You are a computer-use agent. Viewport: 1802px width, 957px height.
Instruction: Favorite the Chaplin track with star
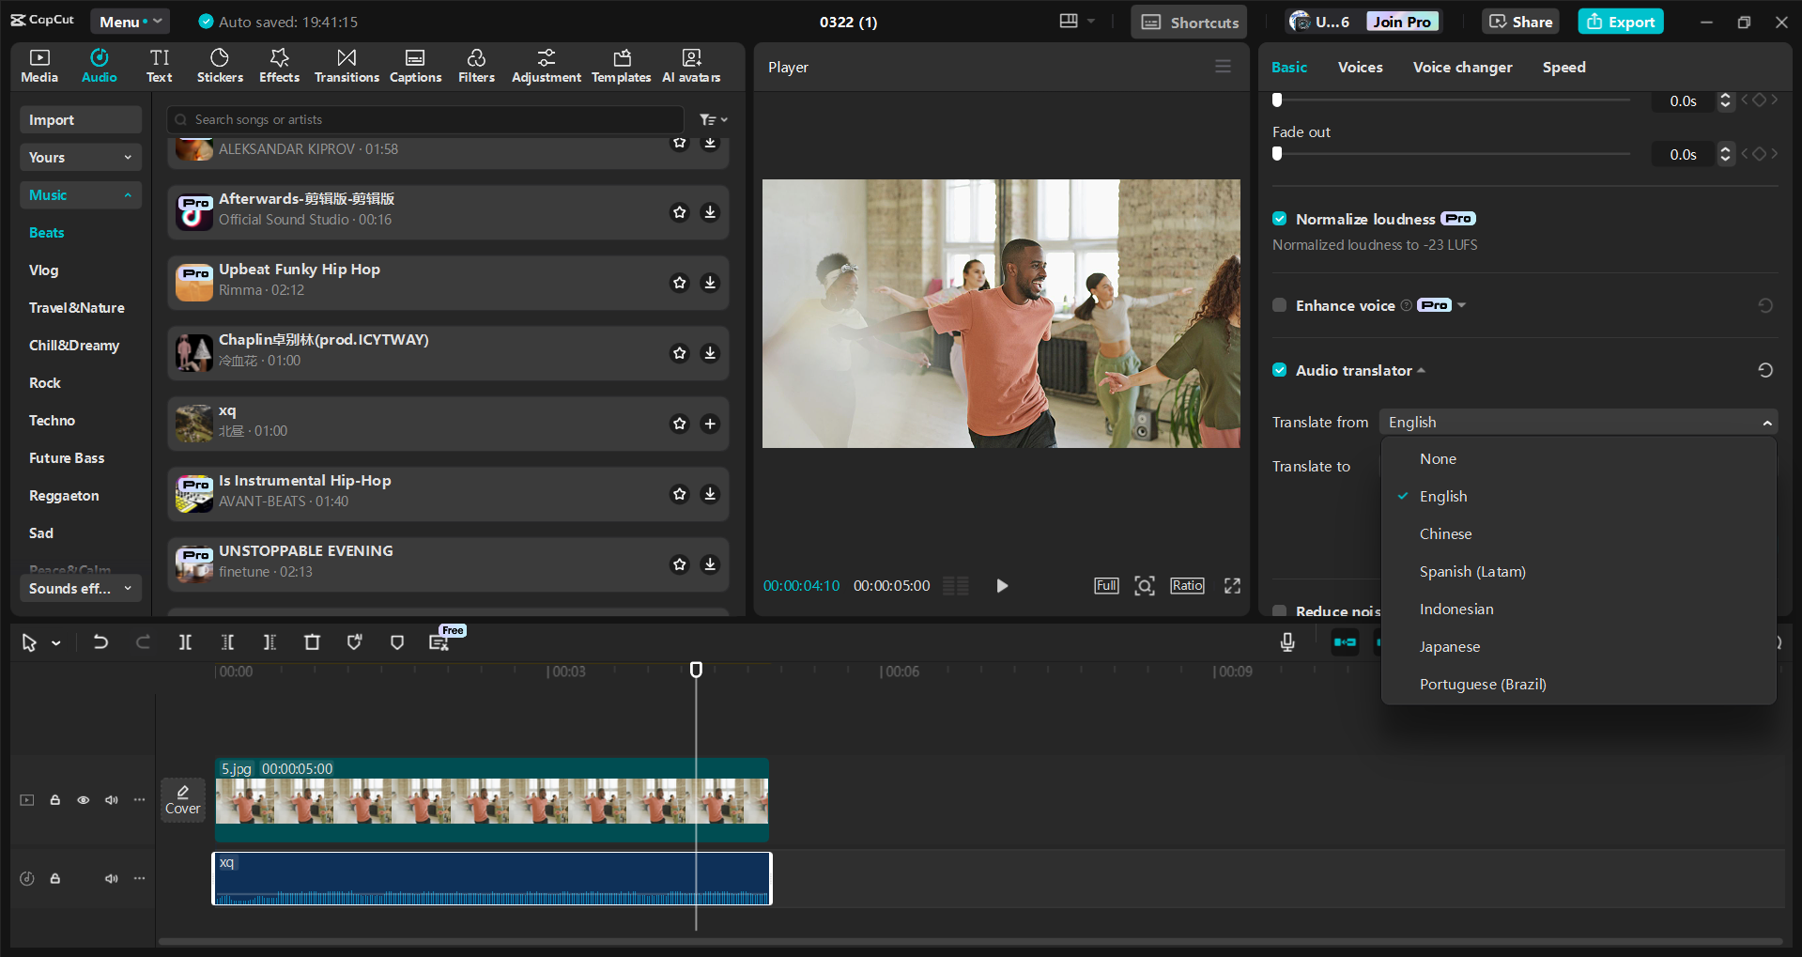680,353
